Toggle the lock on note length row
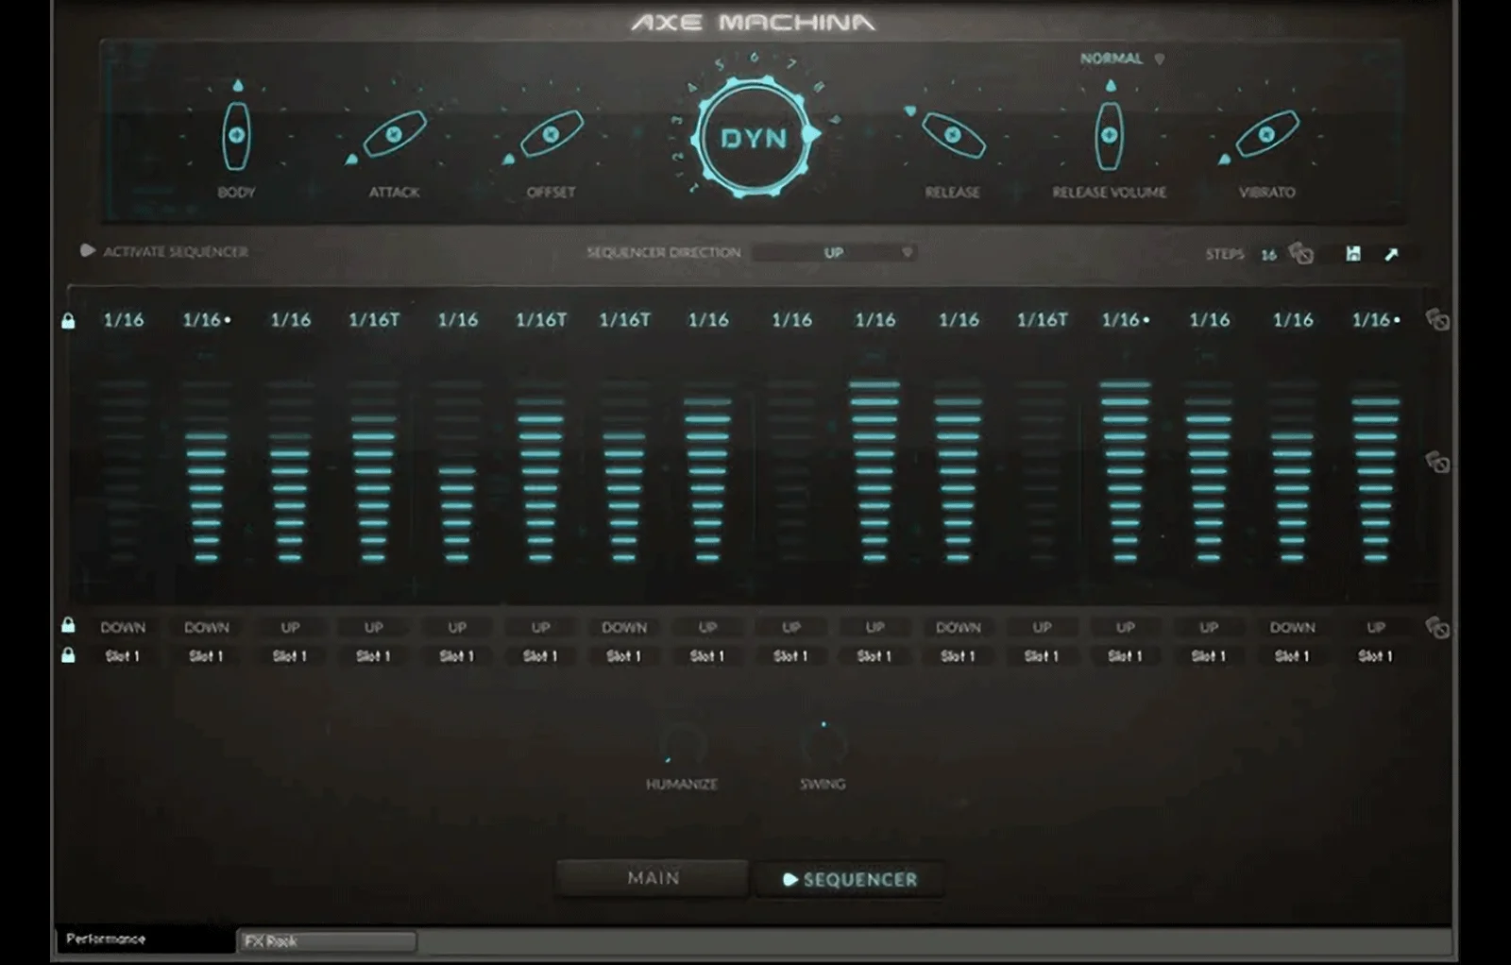 [68, 321]
